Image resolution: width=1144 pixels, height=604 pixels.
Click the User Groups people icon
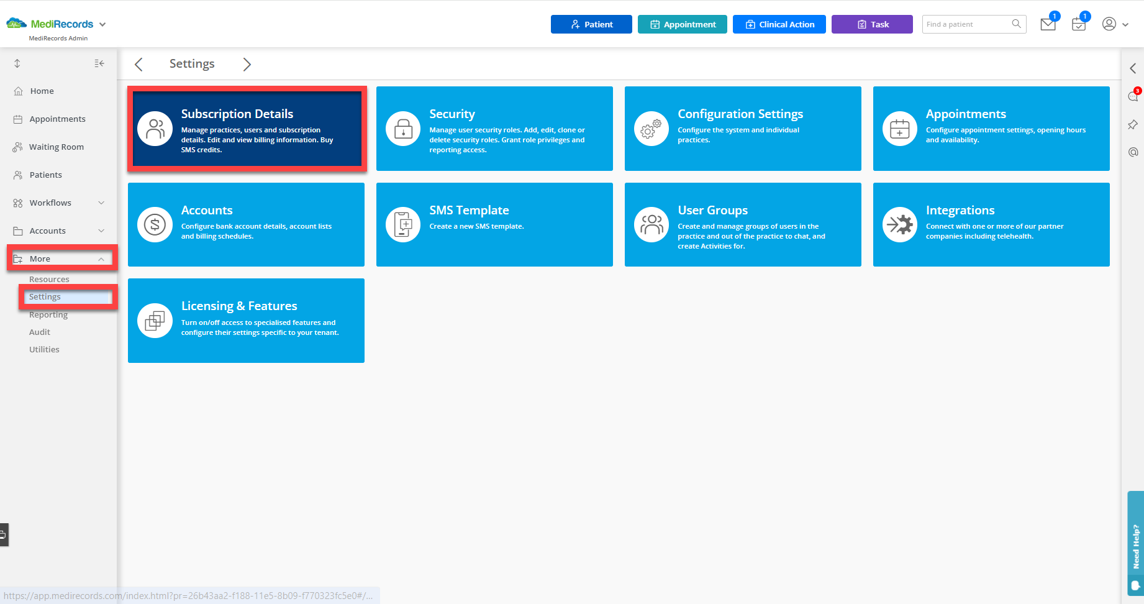tap(651, 224)
